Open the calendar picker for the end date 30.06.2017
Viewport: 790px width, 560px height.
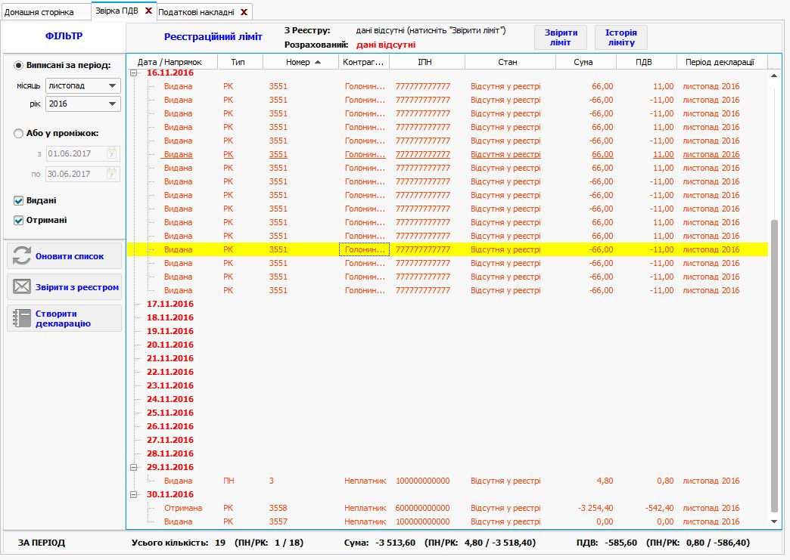(112, 174)
